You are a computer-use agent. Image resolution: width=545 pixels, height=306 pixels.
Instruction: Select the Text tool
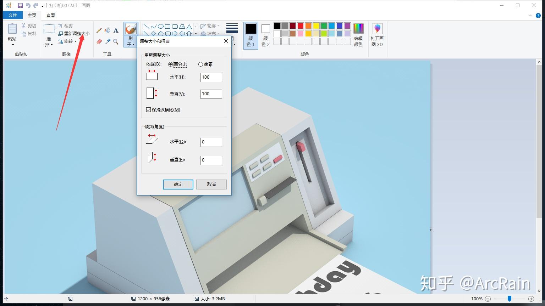(x=116, y=30)
